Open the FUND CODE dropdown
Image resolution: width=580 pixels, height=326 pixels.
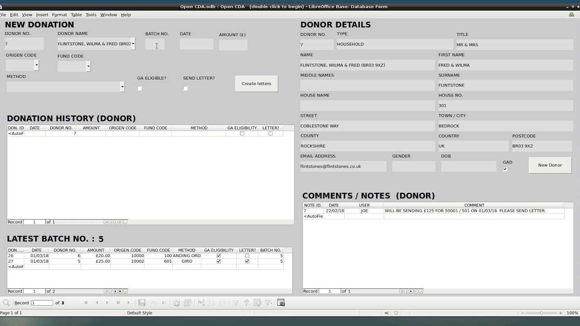pos(88,67)
